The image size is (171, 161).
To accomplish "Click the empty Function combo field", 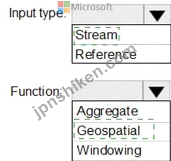I will (108, 91).
